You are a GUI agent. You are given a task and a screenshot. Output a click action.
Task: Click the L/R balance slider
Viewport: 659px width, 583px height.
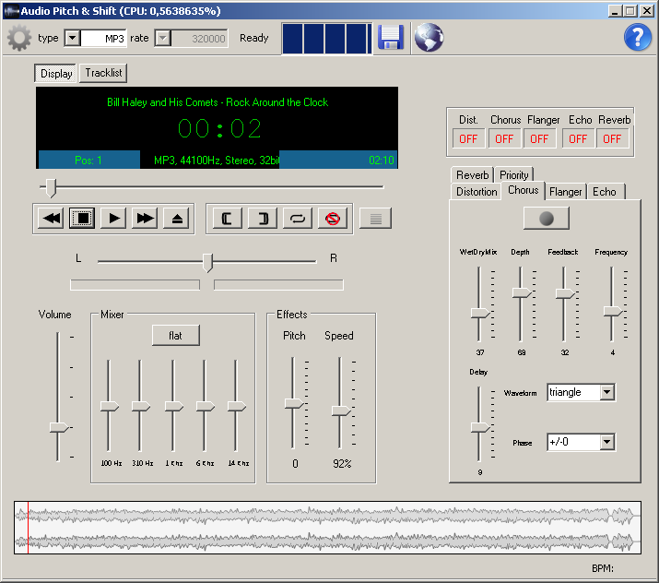[x=206, y=262]
